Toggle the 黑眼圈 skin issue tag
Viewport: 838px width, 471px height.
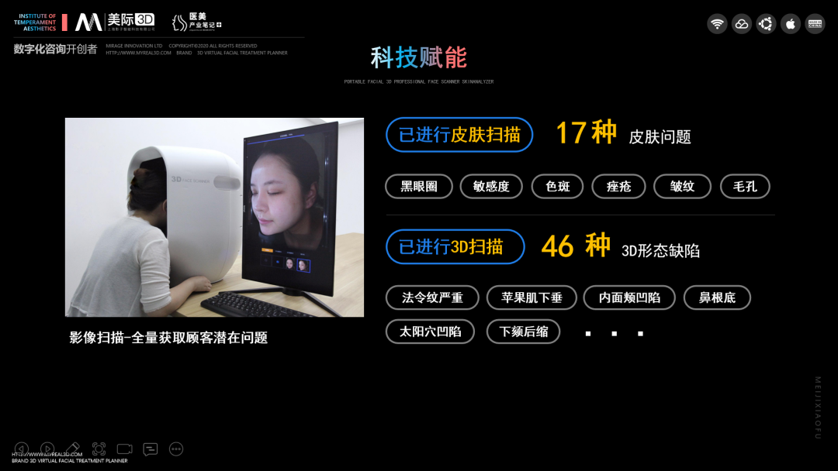418,186
